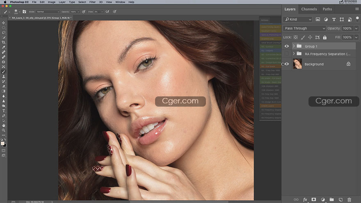
Task: Select the Gradient tool
Action: pyautogui.click(x=3, y=91)
